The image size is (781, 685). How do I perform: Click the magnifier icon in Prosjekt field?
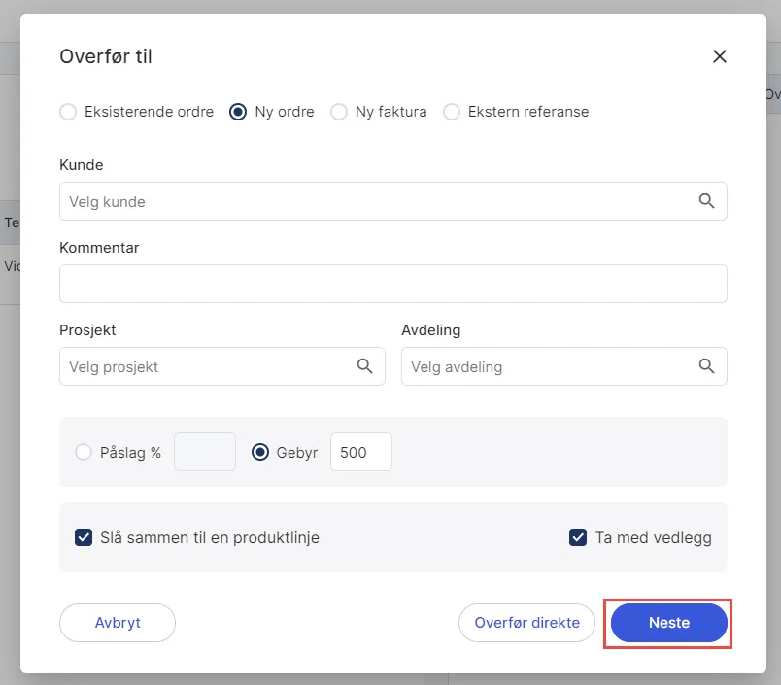coord(364,366)
